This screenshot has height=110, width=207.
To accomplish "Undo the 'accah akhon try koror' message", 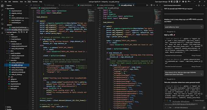I will tap(202, 27).
